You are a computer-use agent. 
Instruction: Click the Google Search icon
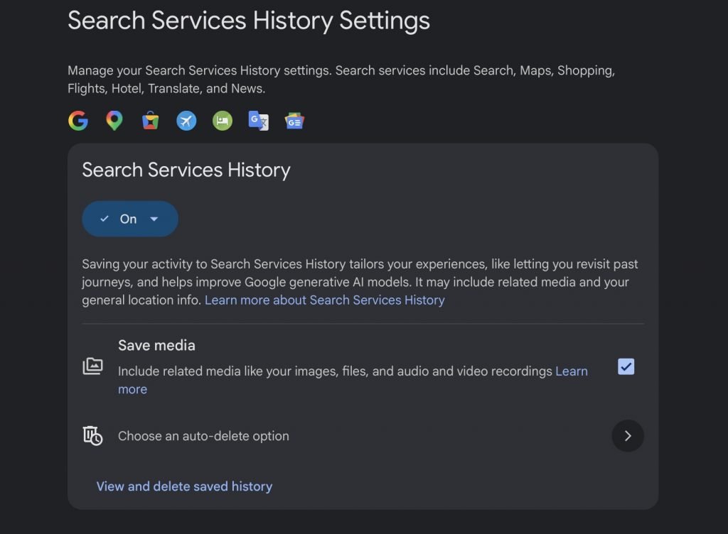click(x=78, y=121)
